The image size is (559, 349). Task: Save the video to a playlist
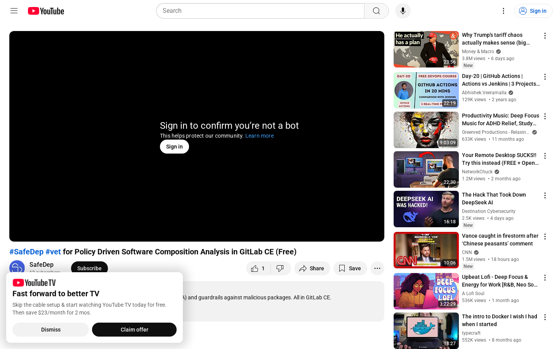[350, 268]
